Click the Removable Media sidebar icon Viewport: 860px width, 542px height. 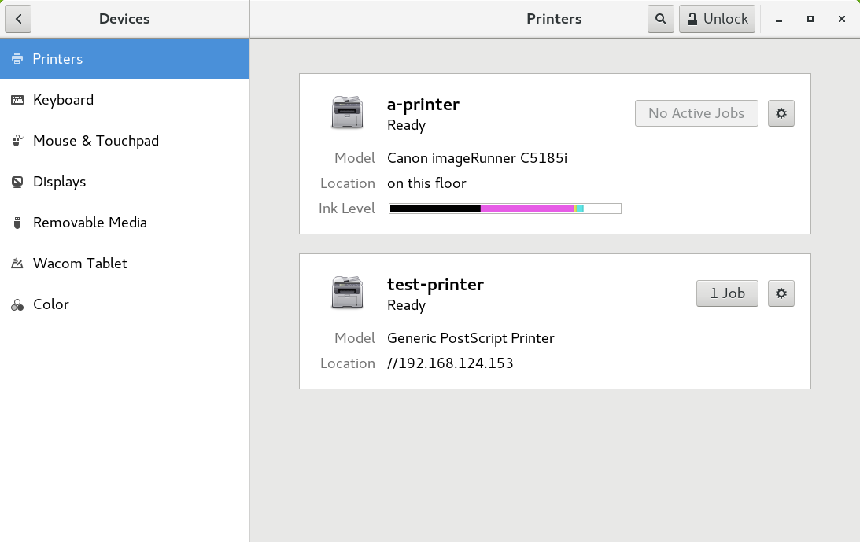click(17, 223)
